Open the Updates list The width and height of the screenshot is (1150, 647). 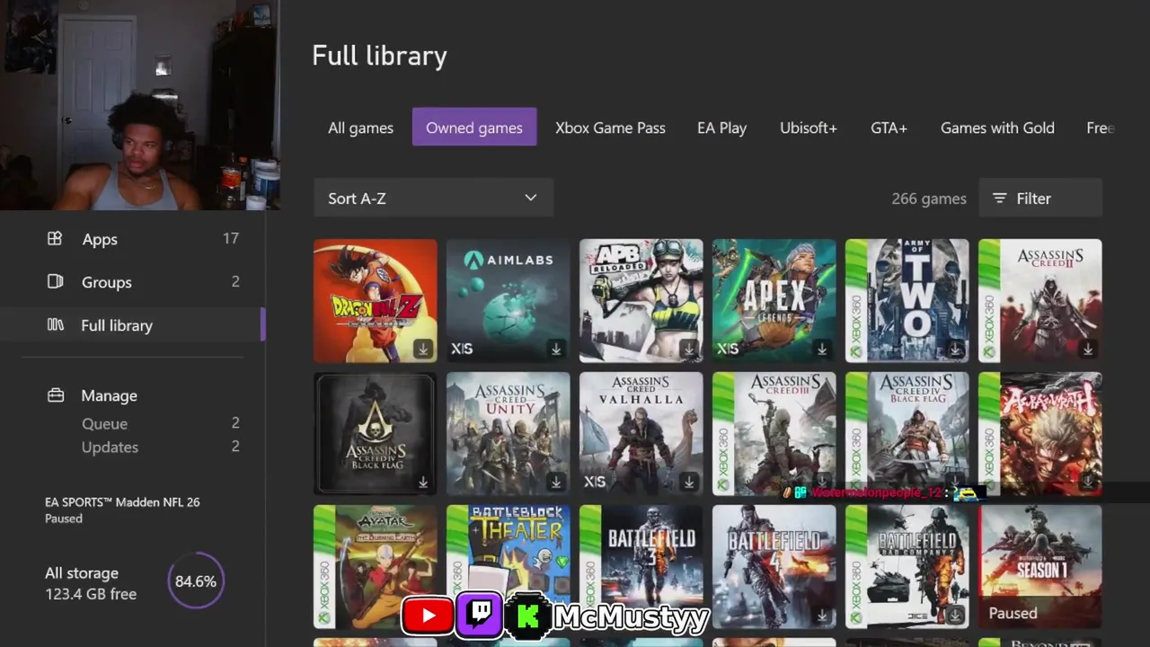point(110,447)
